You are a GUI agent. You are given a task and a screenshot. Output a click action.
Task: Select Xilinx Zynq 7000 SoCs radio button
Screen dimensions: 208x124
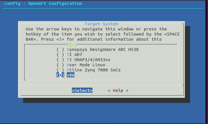coord(60,70)
